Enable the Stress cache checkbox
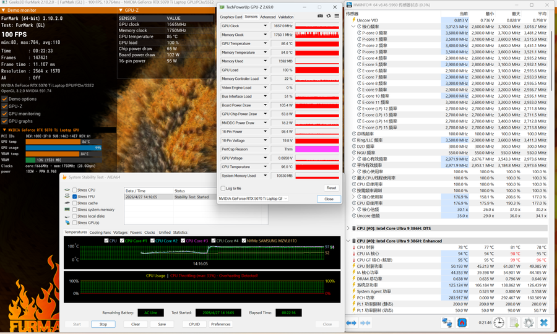This screenshot has height=334, width=557. [x=75, y=203]
